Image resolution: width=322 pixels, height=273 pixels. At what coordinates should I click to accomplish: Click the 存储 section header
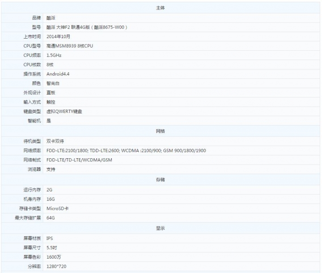coord(160,180)
